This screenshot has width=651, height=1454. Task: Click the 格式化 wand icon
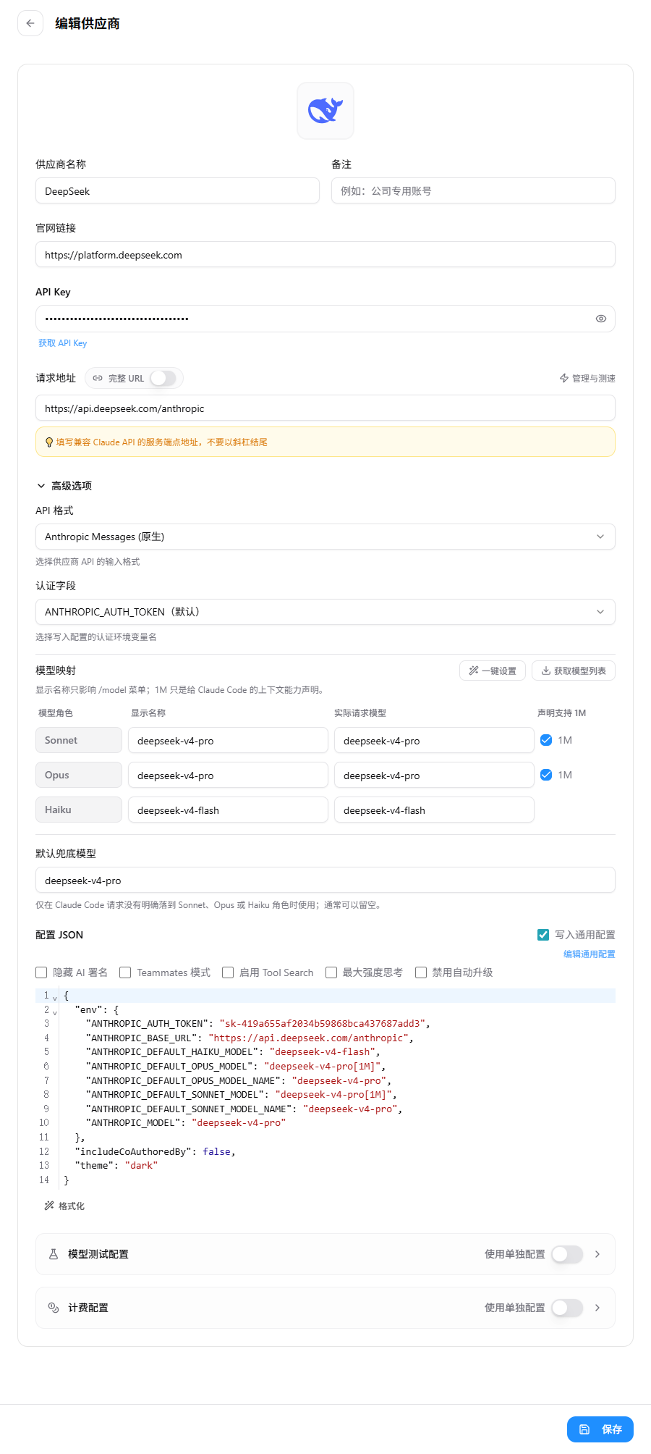(49, 1206)
